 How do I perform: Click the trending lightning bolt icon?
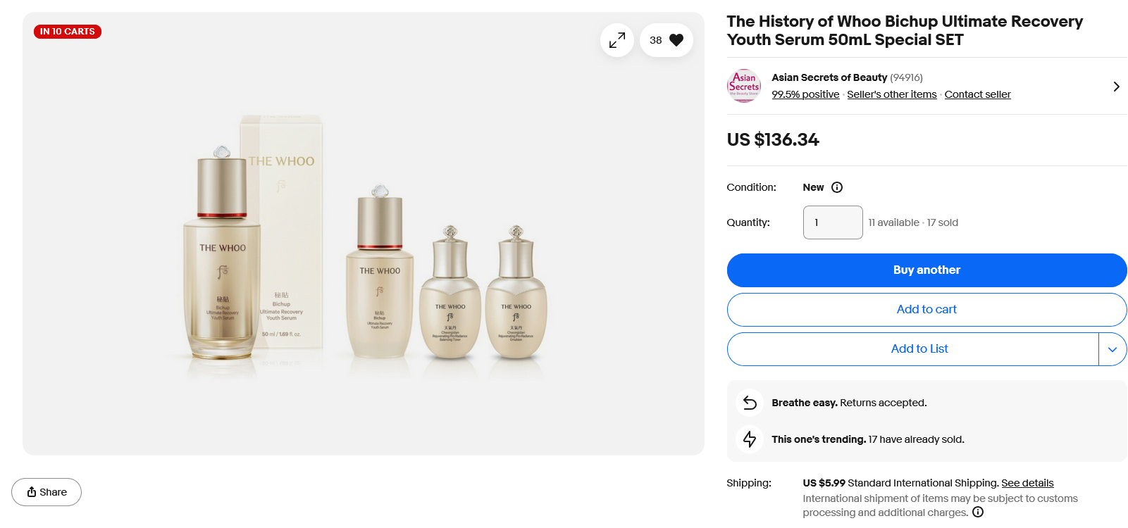coord(750,439)
